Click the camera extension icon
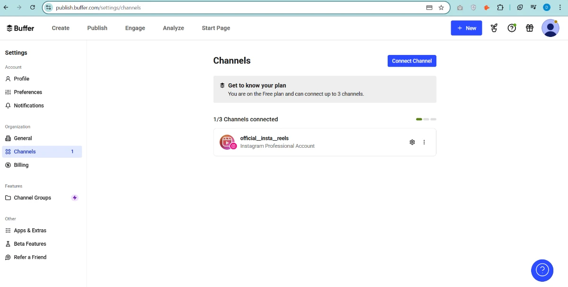Image resolution: width=568 pixels, height=287 pixels. pyautogui.click(x=460, y=8)
